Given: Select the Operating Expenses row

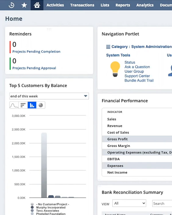Looking at the screenshot, I should point(137,152).
